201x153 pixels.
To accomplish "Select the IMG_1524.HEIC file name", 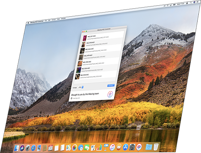I will [86, 68].
